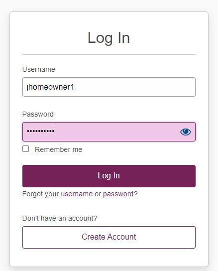Image resolution: width=218 pixels, height=271 pixels.
Task: Click the Password field label
Action: tap(38, 114)
